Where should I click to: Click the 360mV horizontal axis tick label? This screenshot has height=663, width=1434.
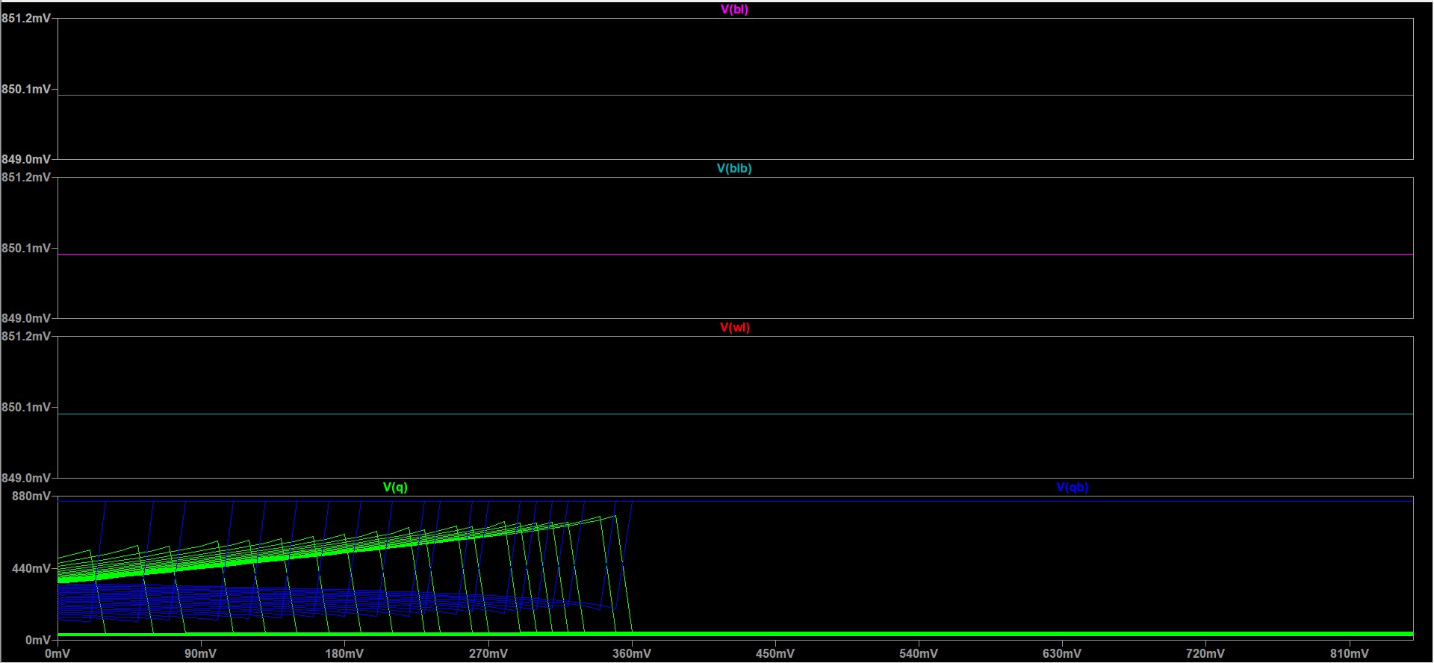point(632,654)
